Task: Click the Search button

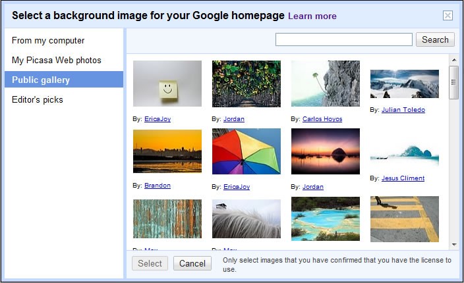Action: tap(435, 39)
